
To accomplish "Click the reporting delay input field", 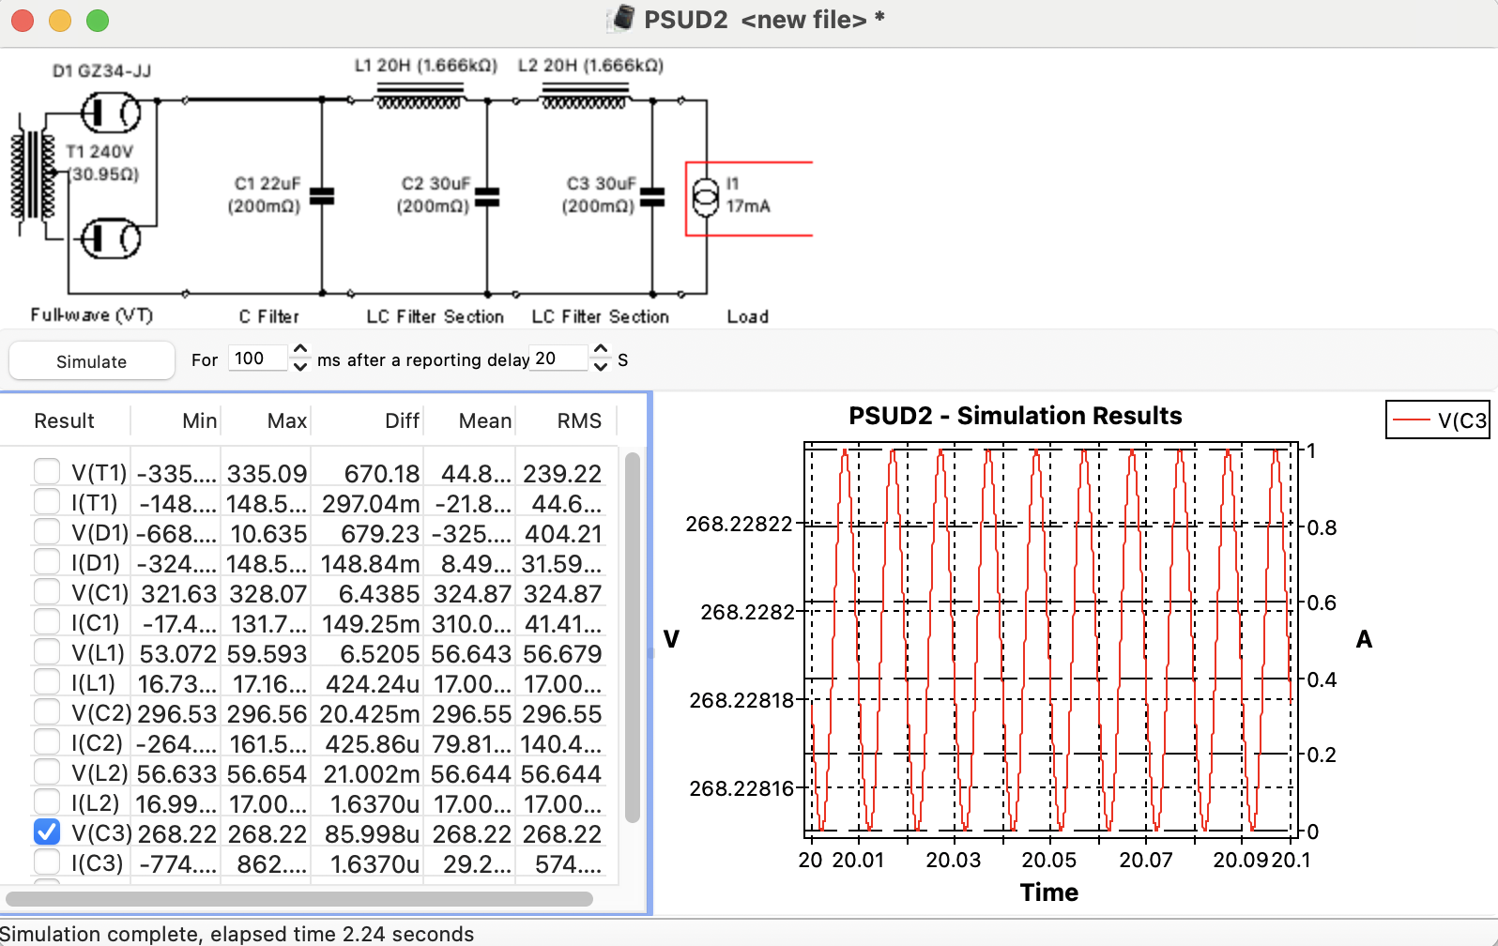I will point(558,359).
